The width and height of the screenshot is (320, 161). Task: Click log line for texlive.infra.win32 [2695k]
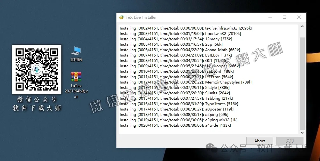pyautogui.click(x=186, y=28)
